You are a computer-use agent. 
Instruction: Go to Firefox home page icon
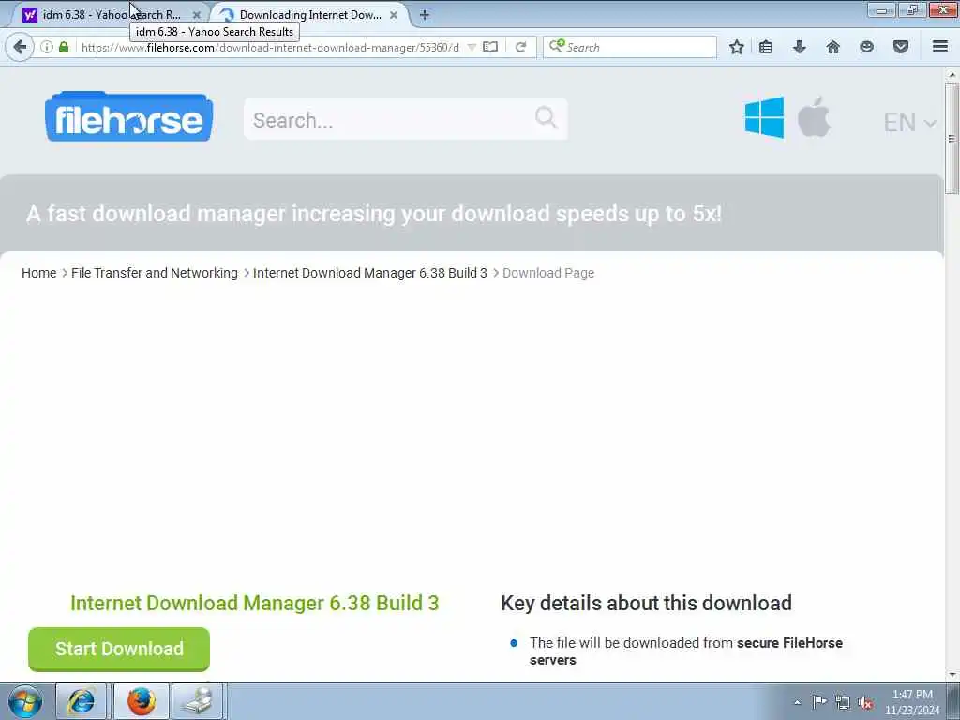coord(833,47)
